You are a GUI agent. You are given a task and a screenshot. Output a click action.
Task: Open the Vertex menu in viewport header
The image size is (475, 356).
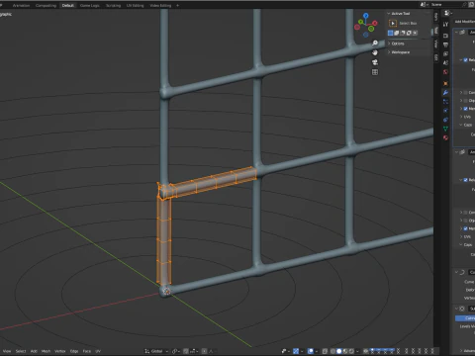click(x=60, y=351)
